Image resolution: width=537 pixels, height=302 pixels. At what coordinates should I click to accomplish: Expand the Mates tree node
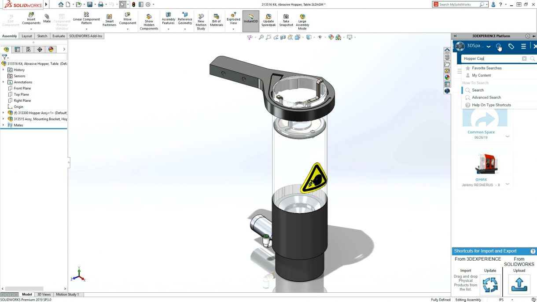tap(3, 125)
